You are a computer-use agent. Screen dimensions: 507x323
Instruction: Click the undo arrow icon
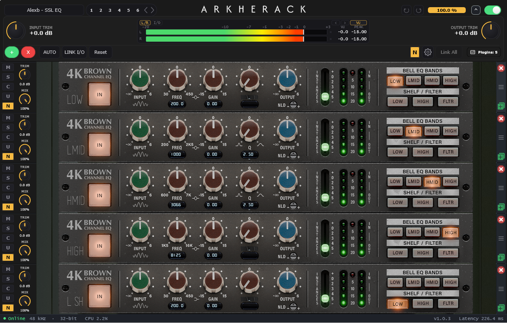(x=406, y=10)
